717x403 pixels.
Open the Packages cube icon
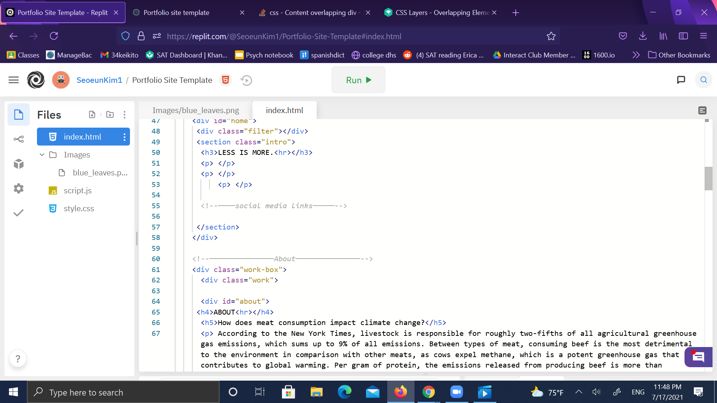[19, 164]
